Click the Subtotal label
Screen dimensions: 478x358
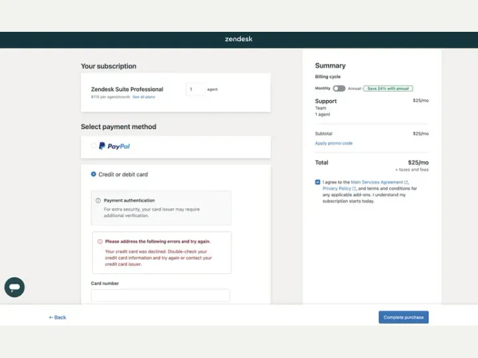tap(323, 134)
